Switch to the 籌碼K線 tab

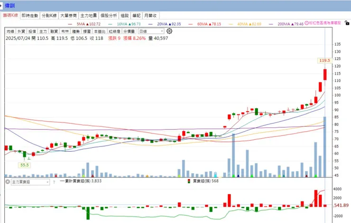[10, 15]
